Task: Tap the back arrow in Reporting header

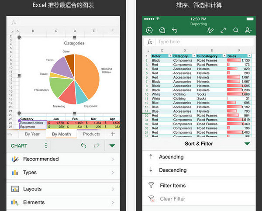Action: [x=149, y=30]
